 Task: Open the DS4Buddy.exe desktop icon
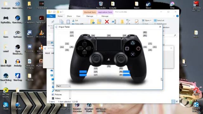point(42,5)
